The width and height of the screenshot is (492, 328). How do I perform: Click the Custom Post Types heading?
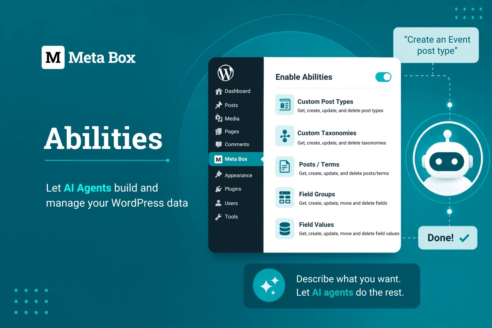(325, 102)
